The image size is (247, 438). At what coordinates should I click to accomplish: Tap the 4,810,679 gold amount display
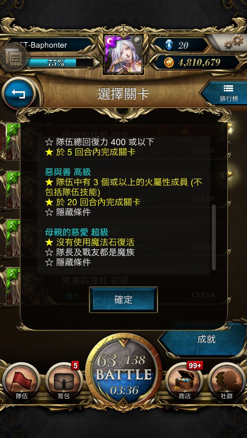tap(199, 62)
